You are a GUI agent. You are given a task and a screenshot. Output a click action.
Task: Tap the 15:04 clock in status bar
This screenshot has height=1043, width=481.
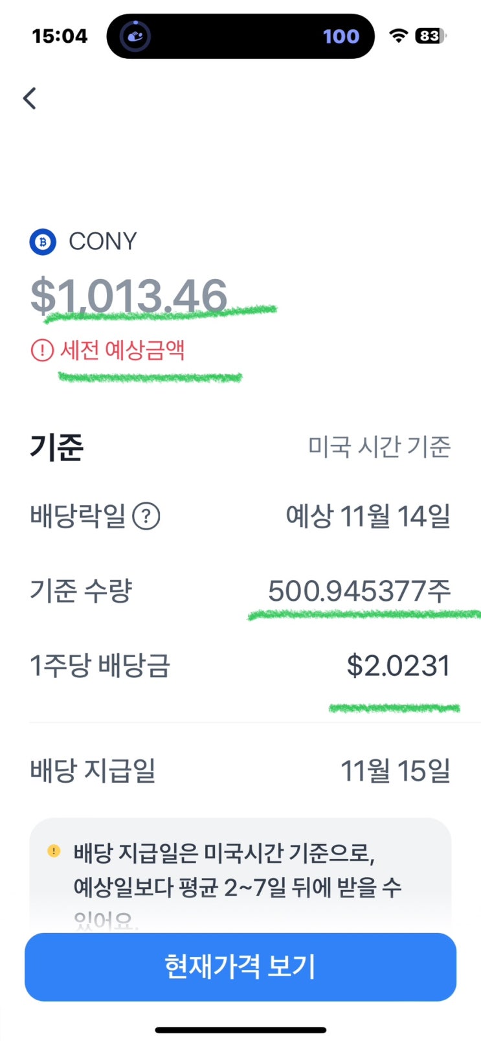[60, 36]
